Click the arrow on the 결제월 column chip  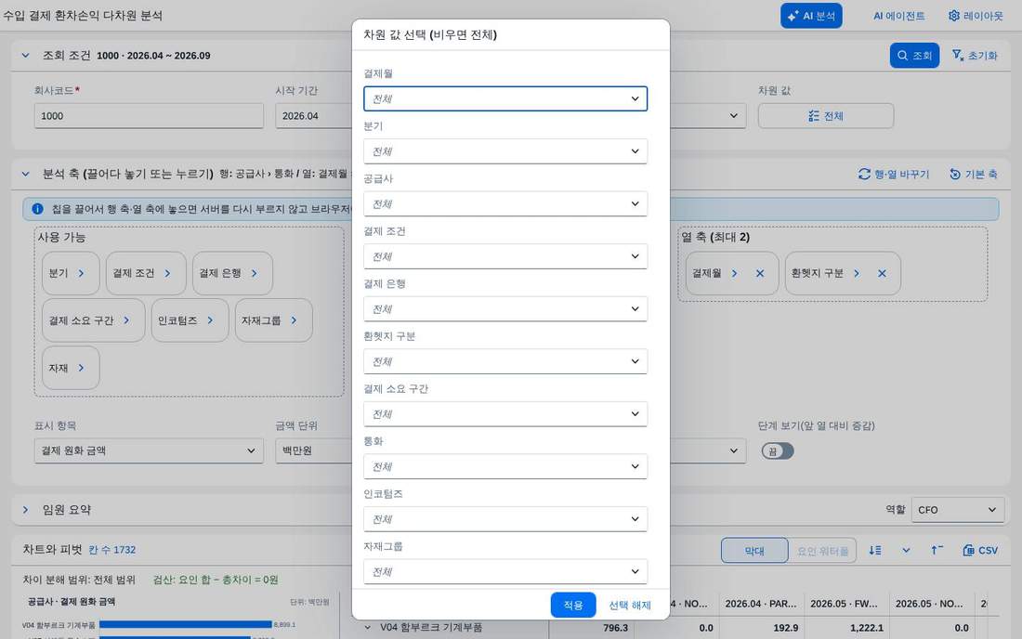(x=735, y=274)
